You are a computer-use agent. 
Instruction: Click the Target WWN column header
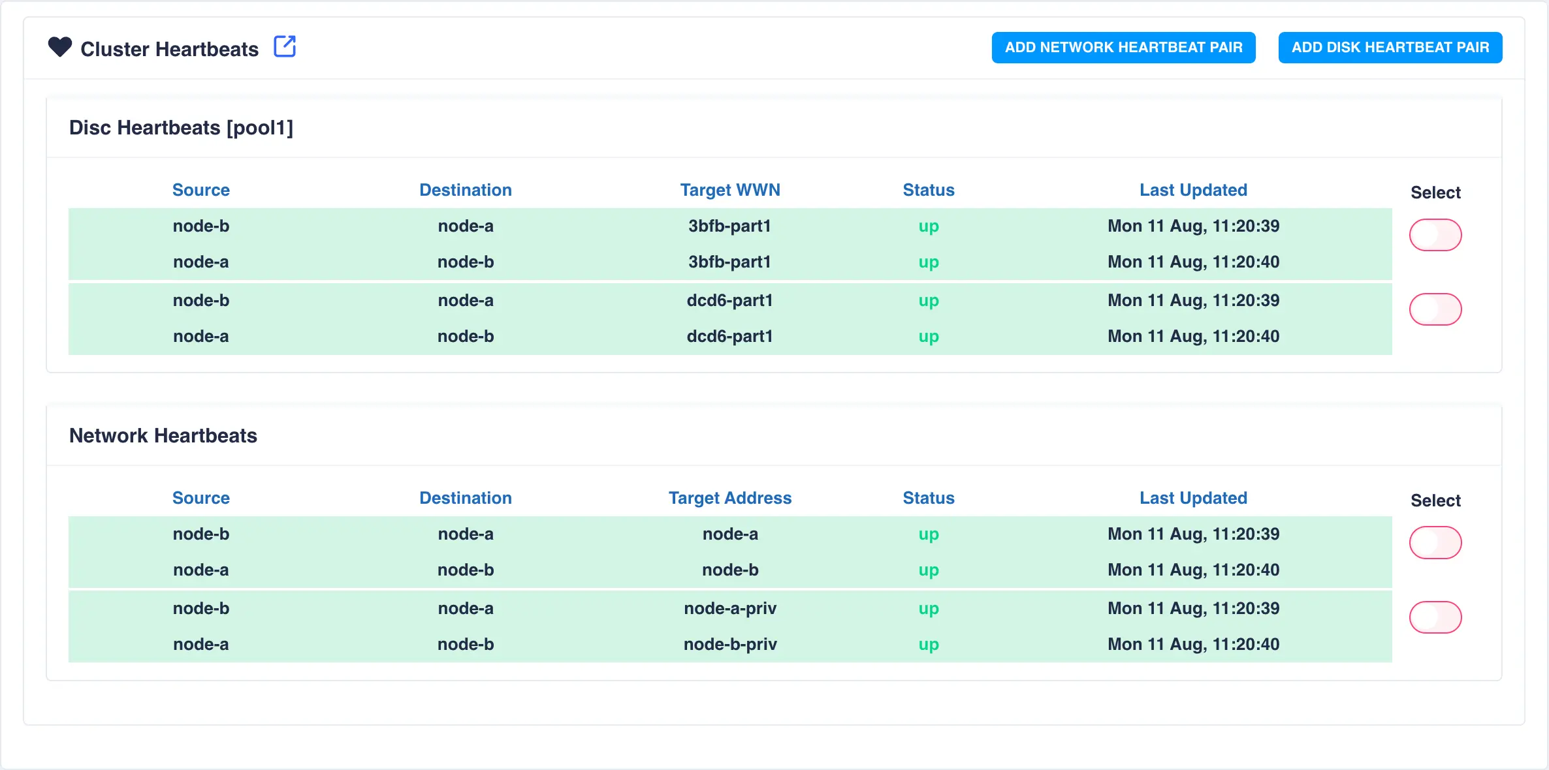click(729, 190)
